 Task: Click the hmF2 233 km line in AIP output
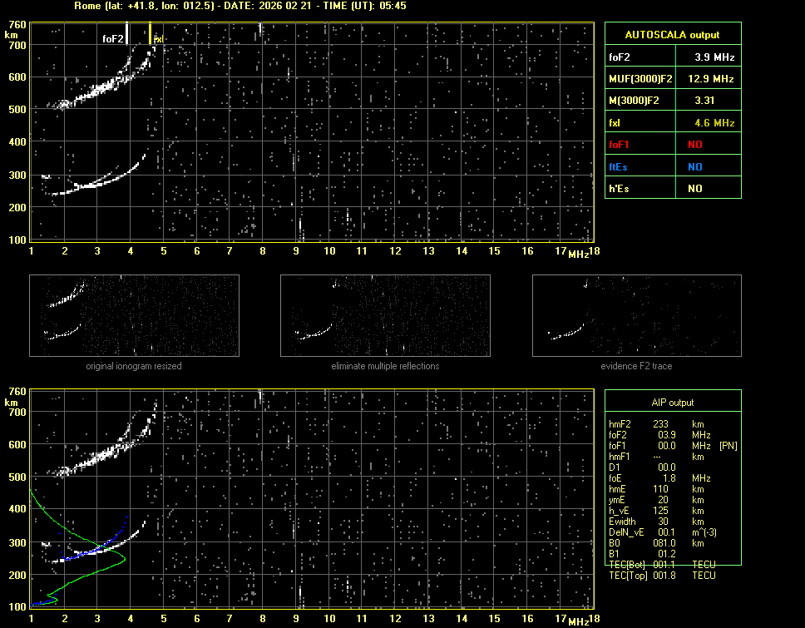(657, 424)
